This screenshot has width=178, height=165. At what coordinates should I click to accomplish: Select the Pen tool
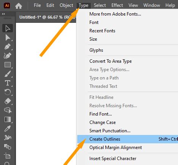[8, 46]
